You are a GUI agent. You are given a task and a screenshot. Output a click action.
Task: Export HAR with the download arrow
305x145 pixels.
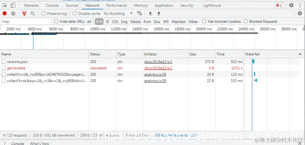point(159,13)
